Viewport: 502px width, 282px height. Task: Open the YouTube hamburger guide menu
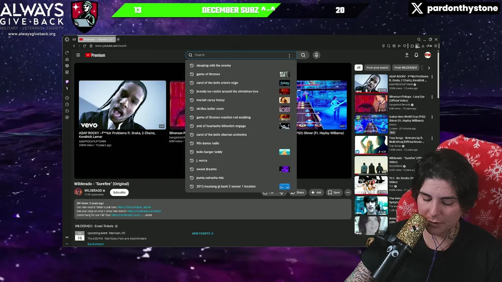tap(78, 55)
